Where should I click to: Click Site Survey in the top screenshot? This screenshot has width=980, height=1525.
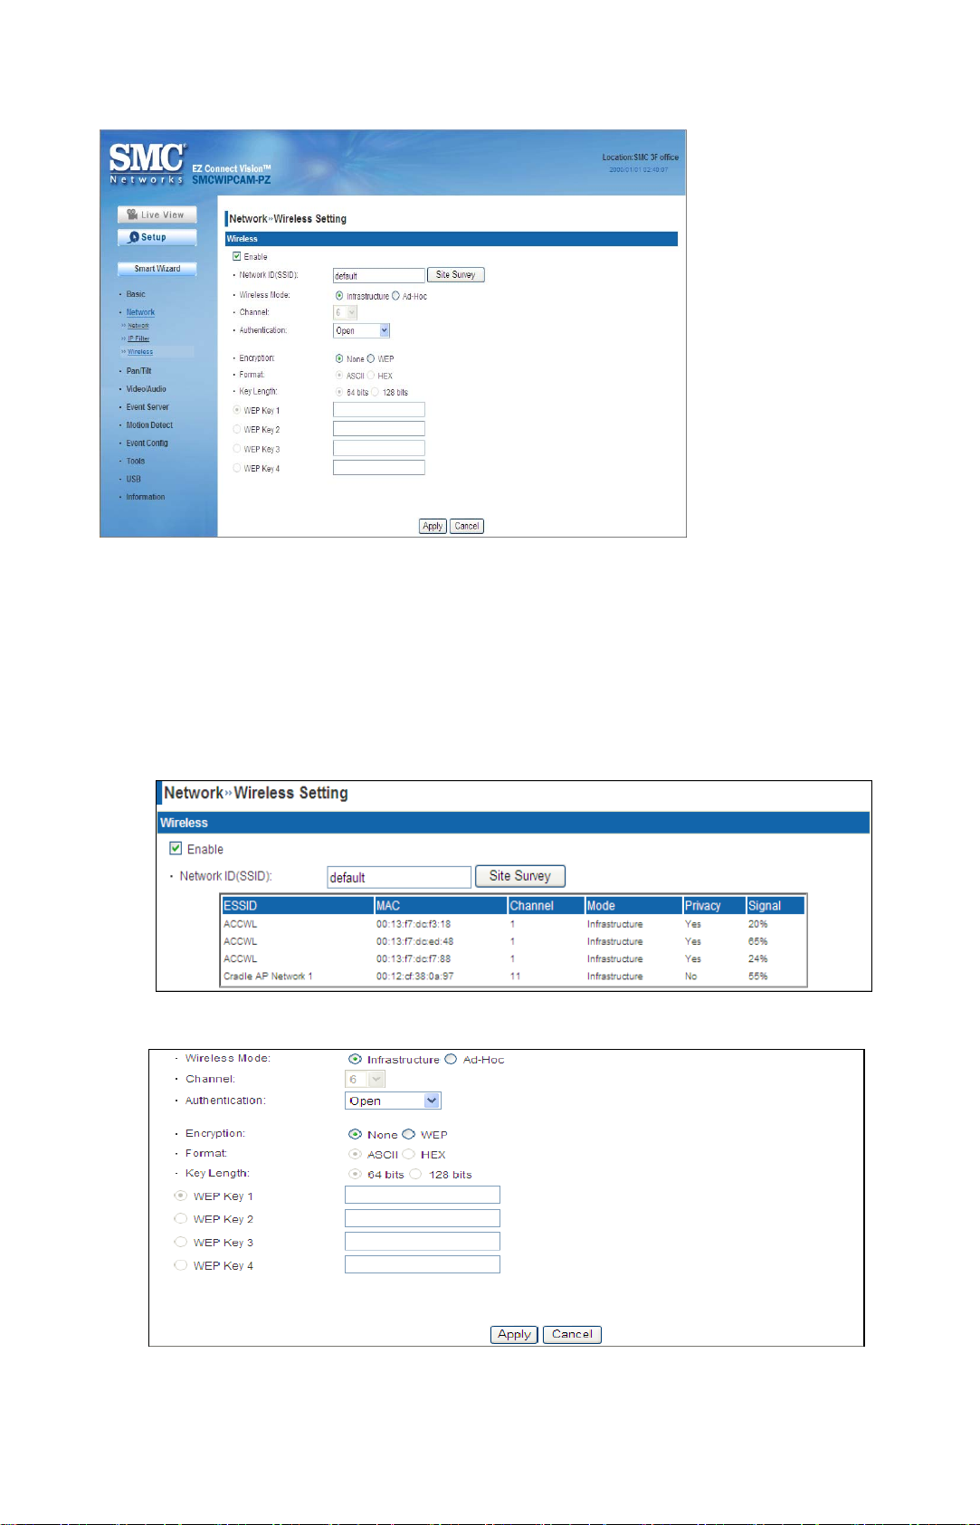456,275
